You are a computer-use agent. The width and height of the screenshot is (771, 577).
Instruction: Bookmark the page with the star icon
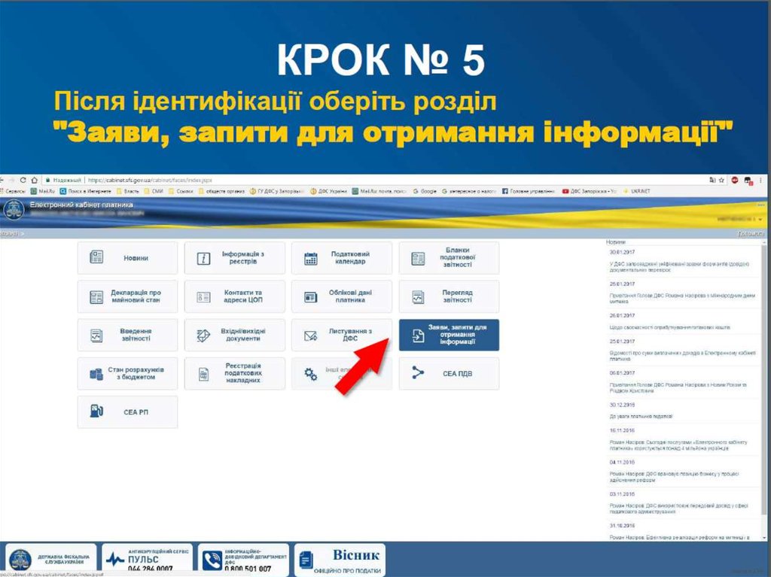[721, 181]
